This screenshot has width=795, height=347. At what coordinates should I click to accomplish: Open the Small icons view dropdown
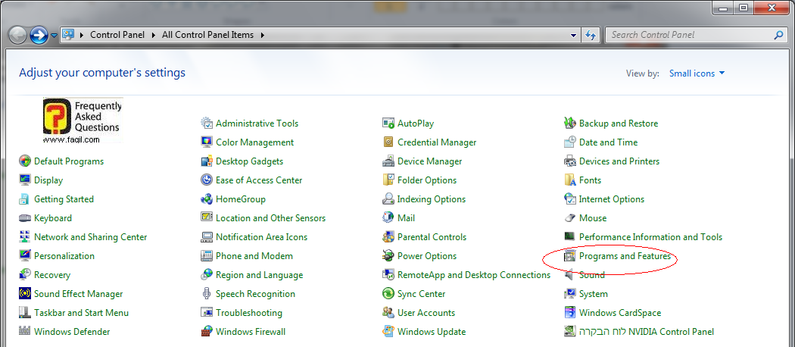(697, 73)
